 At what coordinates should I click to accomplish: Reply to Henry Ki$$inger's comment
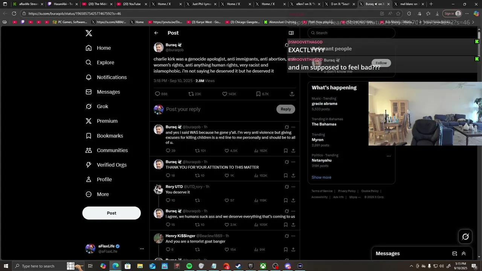point(168,249)
